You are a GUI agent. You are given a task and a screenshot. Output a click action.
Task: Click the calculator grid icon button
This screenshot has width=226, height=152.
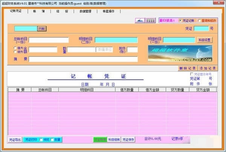tap(151, 20)
